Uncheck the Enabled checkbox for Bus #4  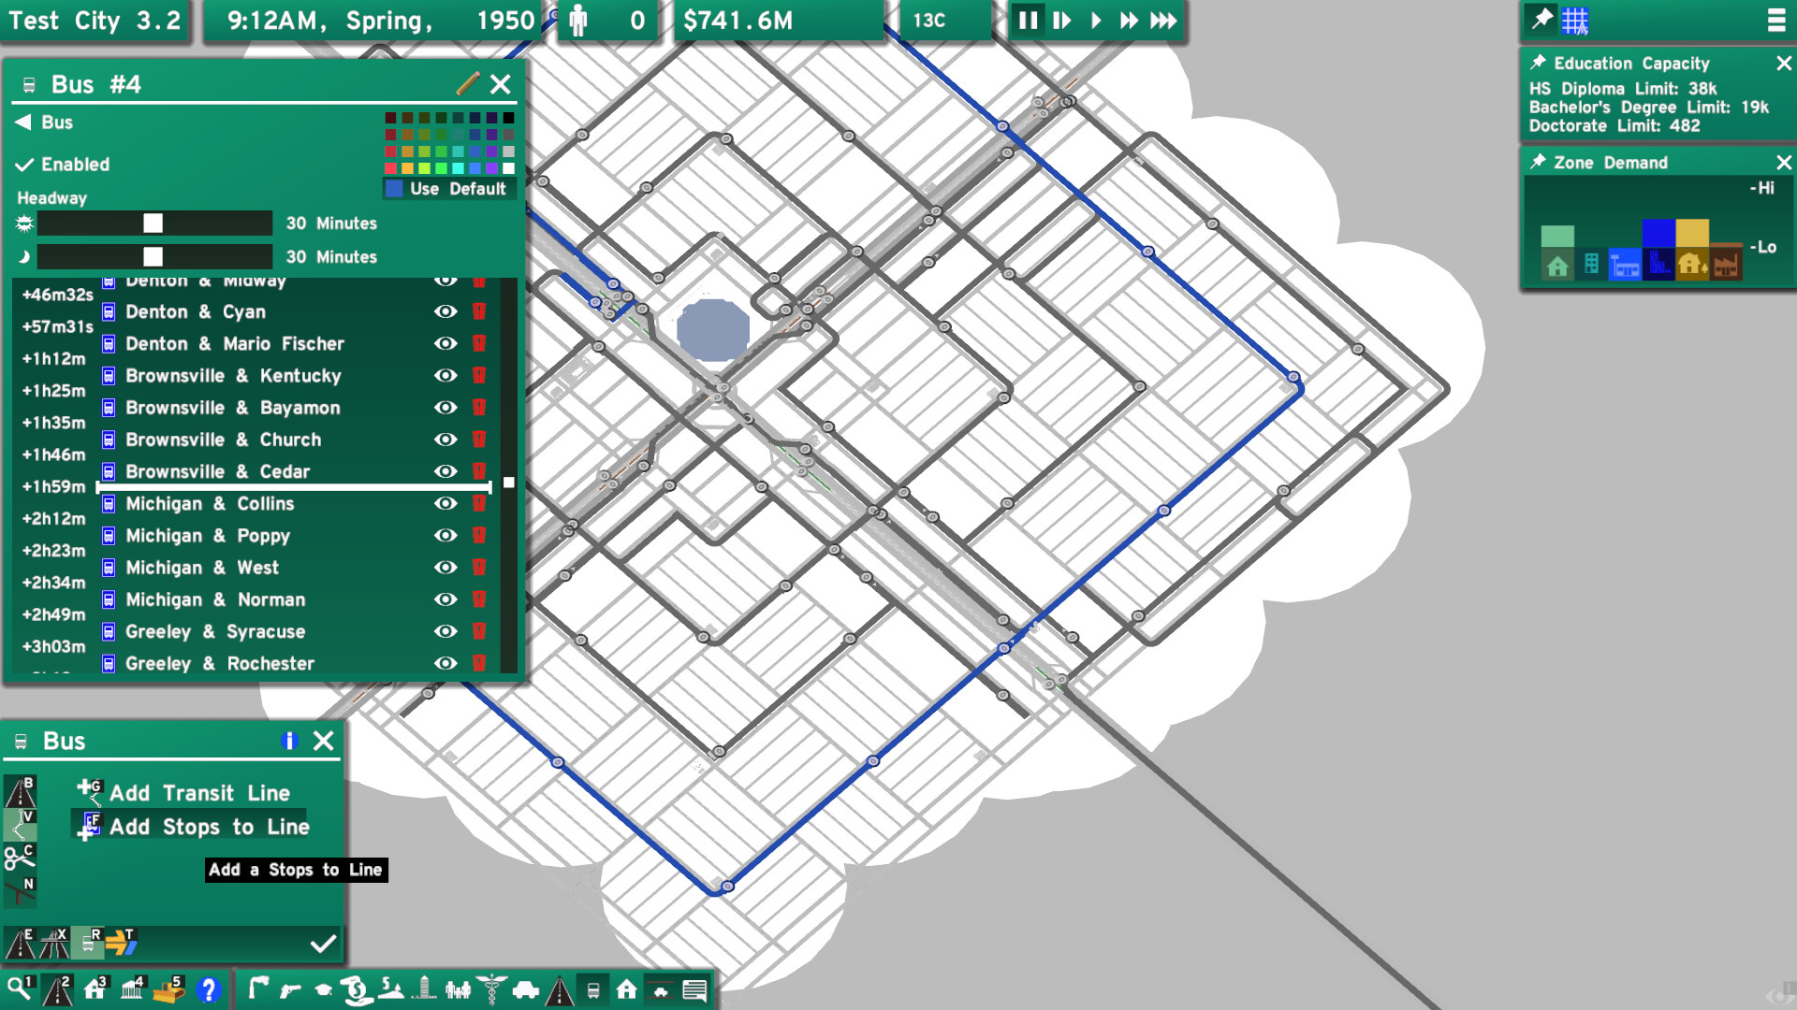(25, 165)
